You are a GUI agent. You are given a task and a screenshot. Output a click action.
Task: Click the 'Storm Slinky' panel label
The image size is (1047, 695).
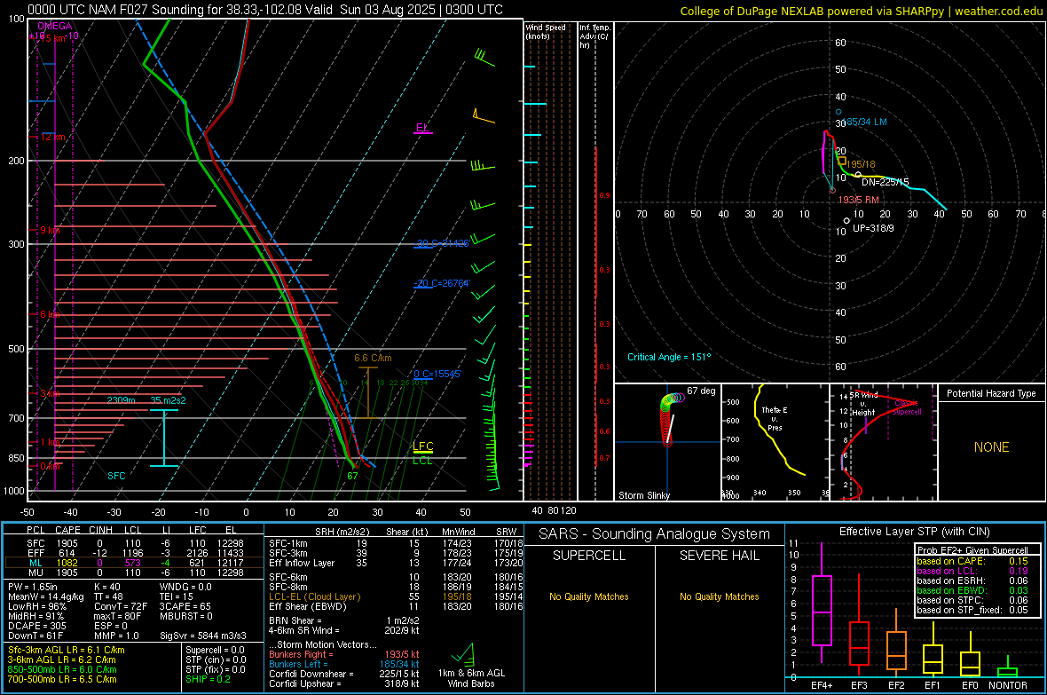pyautogui.click(x=644, y=495)
